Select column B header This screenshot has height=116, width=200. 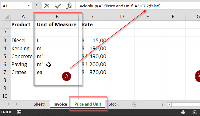(57, 17)
